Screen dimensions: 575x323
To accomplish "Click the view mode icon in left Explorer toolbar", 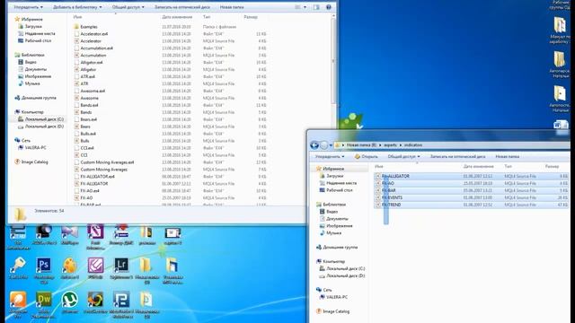I will click(x=297, y=7).
